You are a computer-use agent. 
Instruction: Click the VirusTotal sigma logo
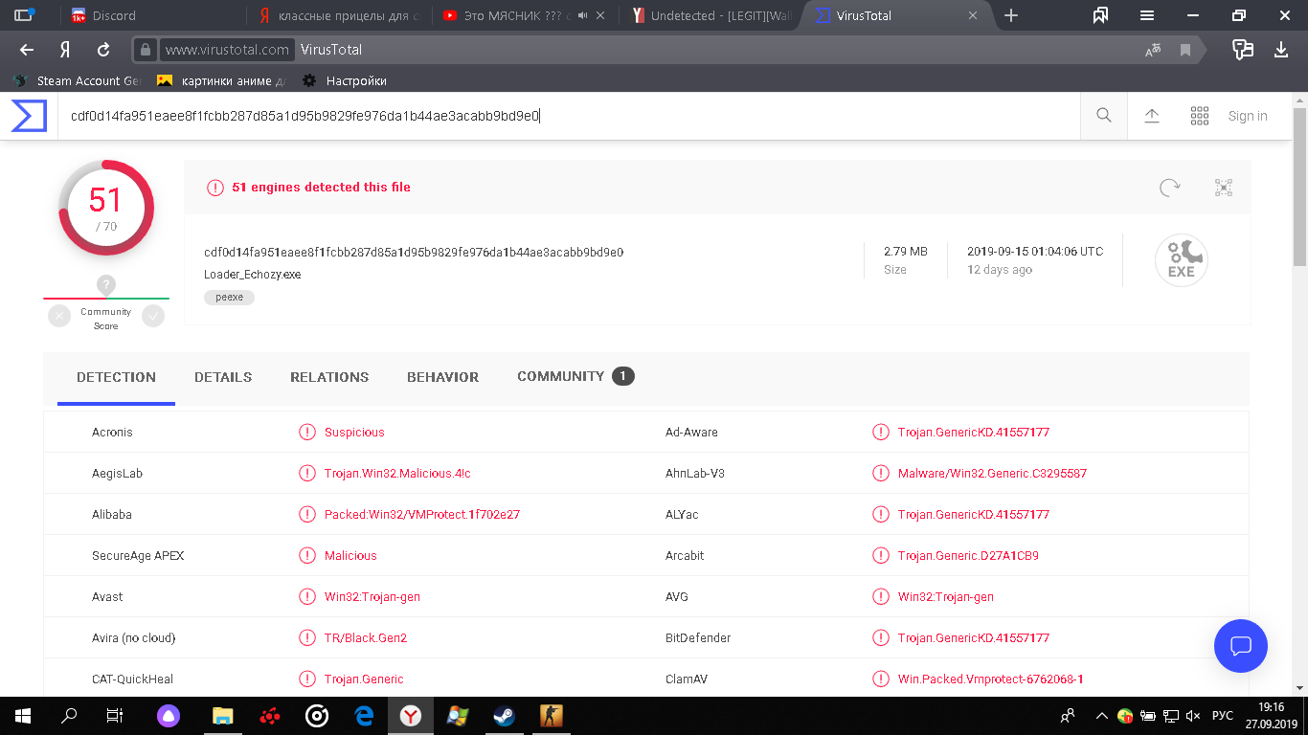[29, 116]
